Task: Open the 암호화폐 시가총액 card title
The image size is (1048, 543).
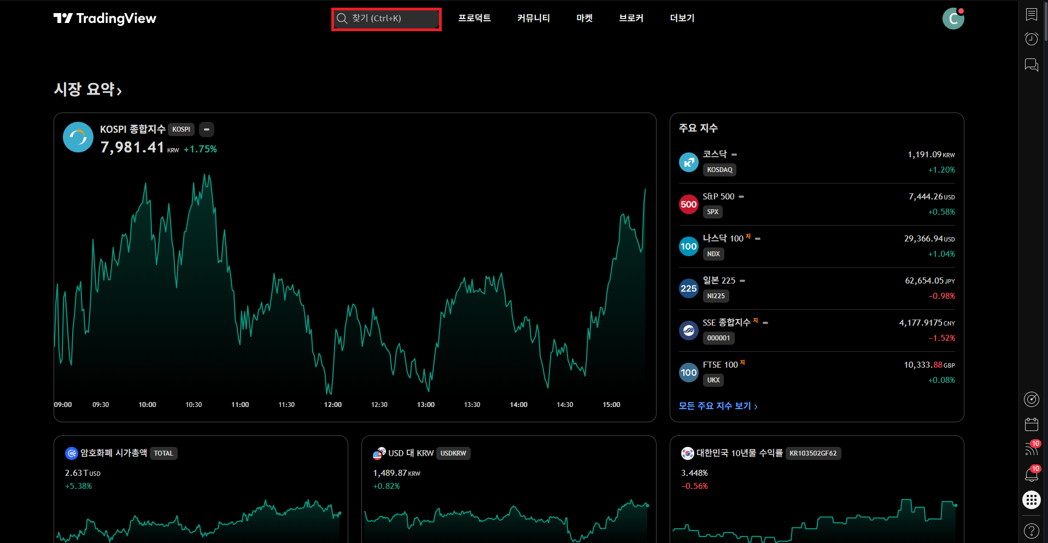Action: click(x=114, y=453)
